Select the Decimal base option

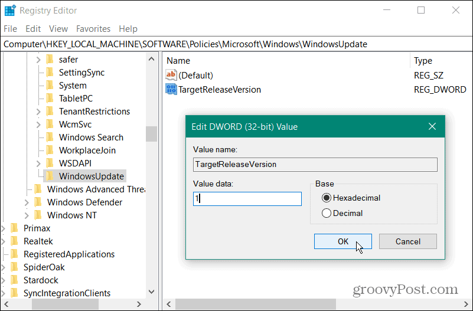click(327, 213)
